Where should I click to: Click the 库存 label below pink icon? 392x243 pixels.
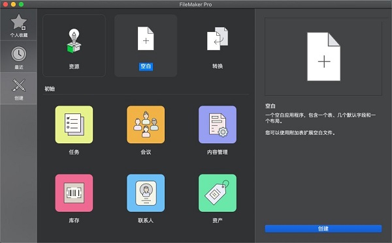pyautogui.click(x=74, y=220)
